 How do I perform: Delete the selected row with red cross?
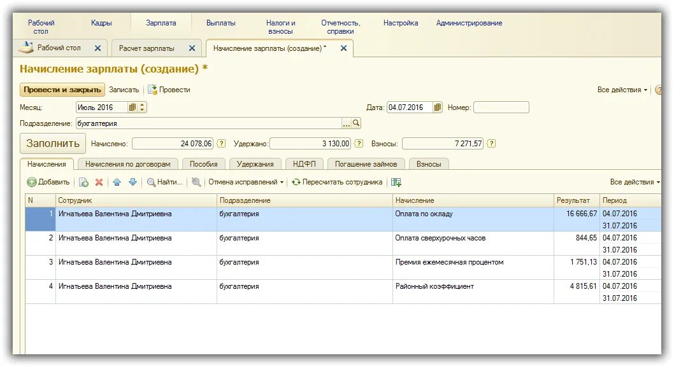(x=99, y=183)
